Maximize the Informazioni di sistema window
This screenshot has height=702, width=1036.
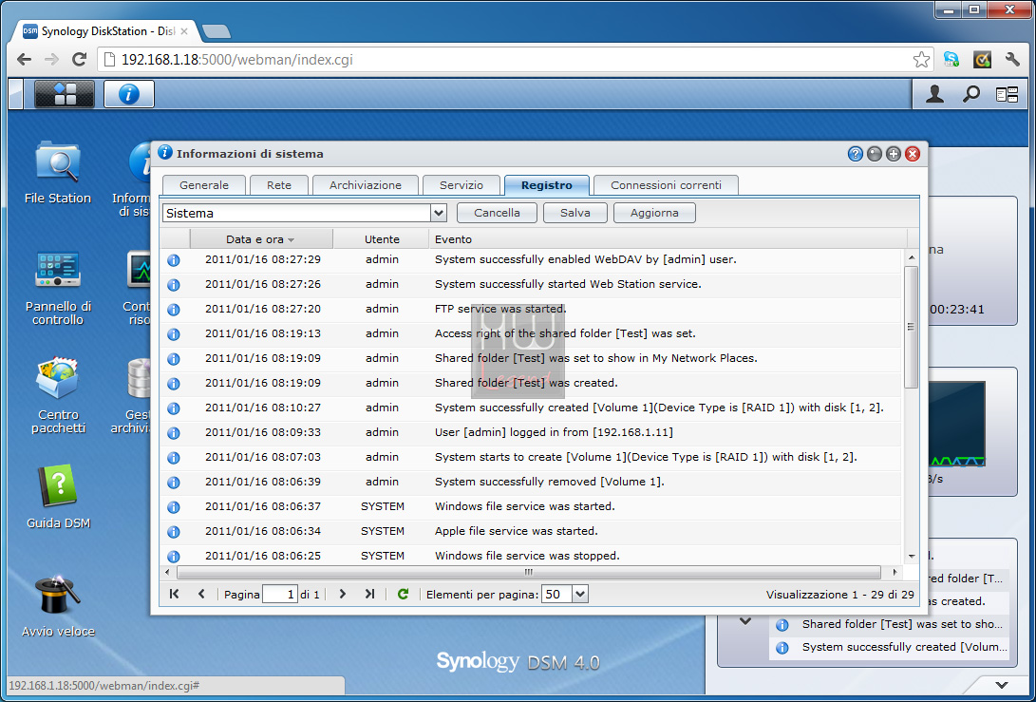tap(894, 154)
